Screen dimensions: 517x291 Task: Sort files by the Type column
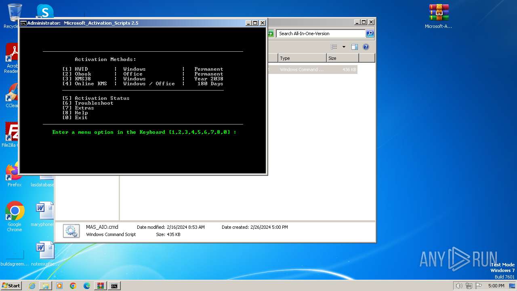(x=302, y=58)
